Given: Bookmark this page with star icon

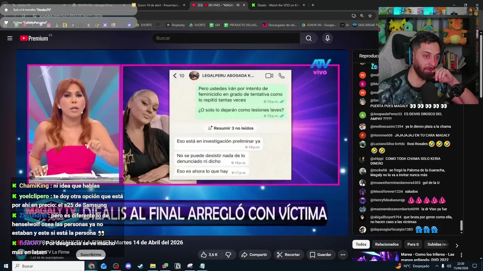Looking at the screenshot, I should (370, 16).
